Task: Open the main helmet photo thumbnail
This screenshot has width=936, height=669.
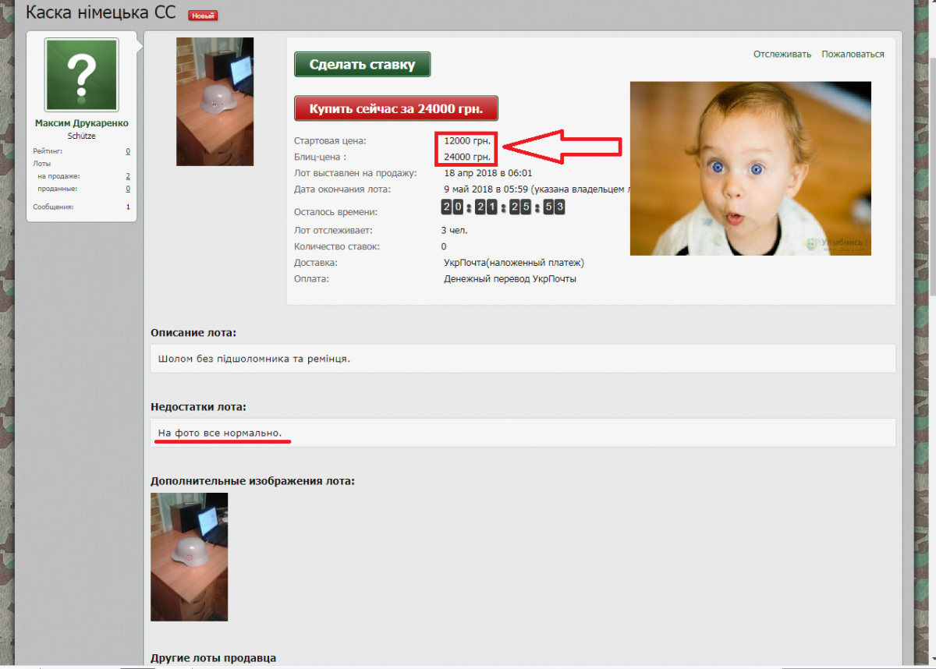Action: click(x=214, y=101)
